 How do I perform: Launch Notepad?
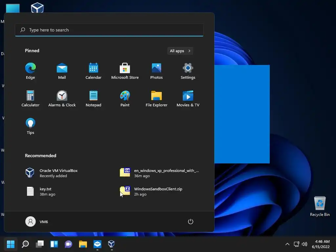pos(94,98)
